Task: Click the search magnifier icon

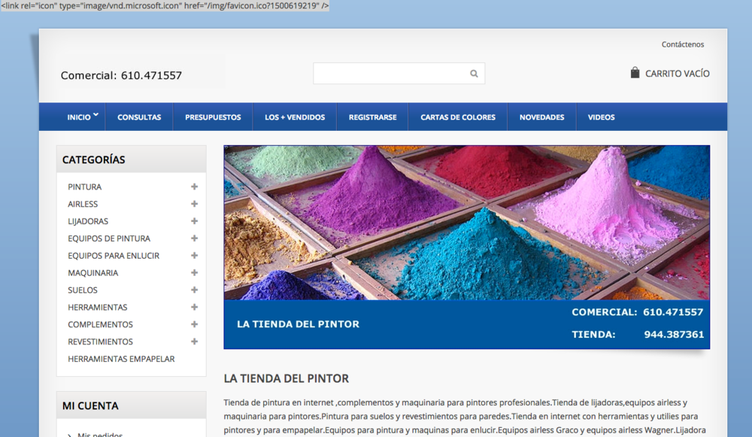Action: [x=474, y=73]
